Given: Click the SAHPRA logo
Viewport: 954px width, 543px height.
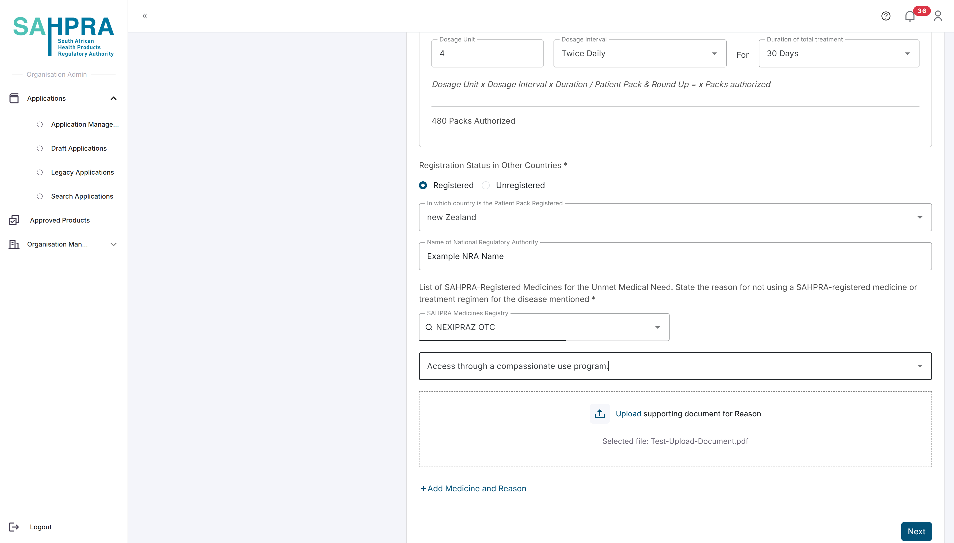Looking at the screenshot, I should [x=64, y=36].
